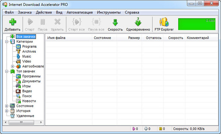Maximize the Internet Download Accelerator window

(x=200, y=3)
